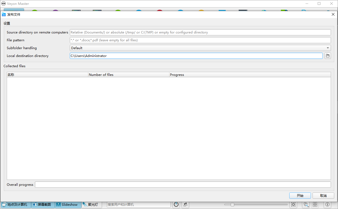Click the power icon in bottom toolbar
This screenshot has height=209, width=338.
tap(176, 204)
